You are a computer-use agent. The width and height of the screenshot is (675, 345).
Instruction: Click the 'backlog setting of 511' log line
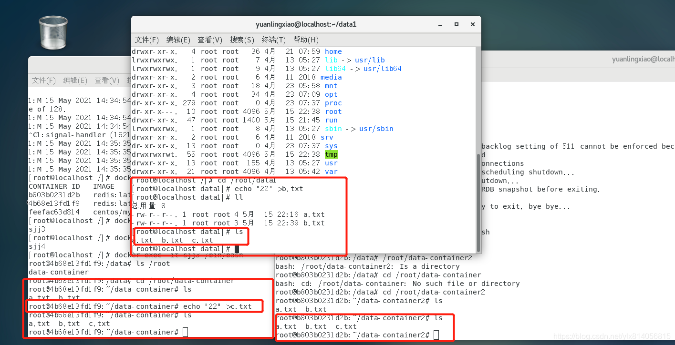[x=578, y=146]
